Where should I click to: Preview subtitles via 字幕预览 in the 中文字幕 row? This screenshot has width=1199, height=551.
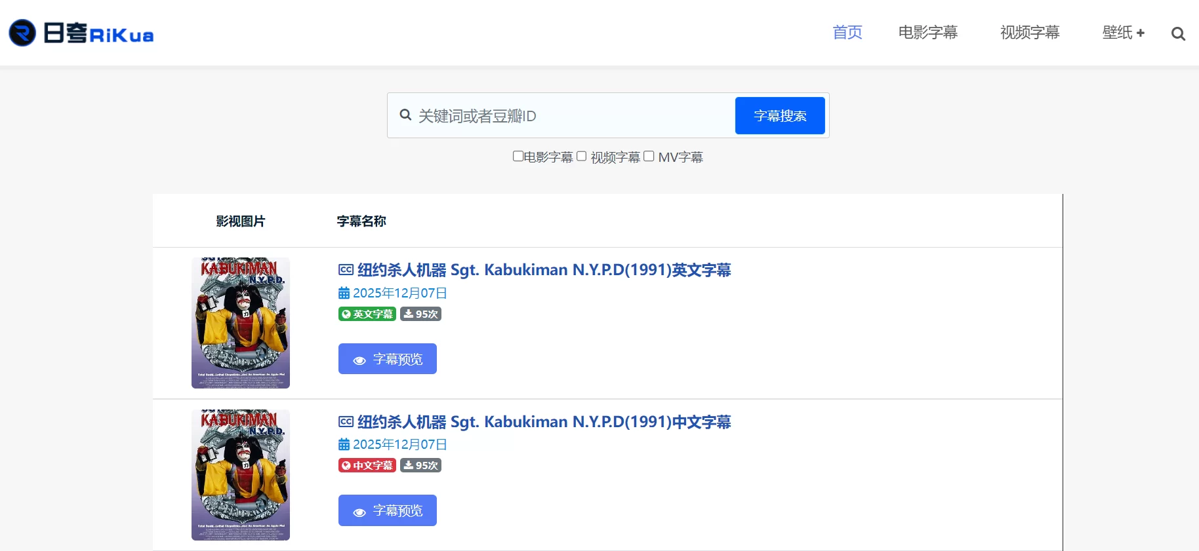388,510
